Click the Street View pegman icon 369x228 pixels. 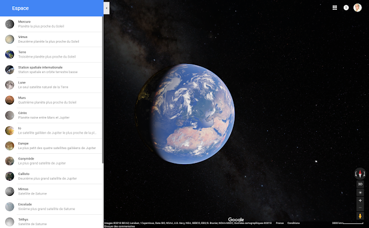point(360,216)
